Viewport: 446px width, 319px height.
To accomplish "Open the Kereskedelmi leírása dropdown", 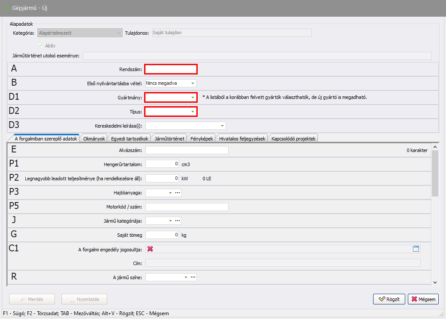I will click(222, 126).
